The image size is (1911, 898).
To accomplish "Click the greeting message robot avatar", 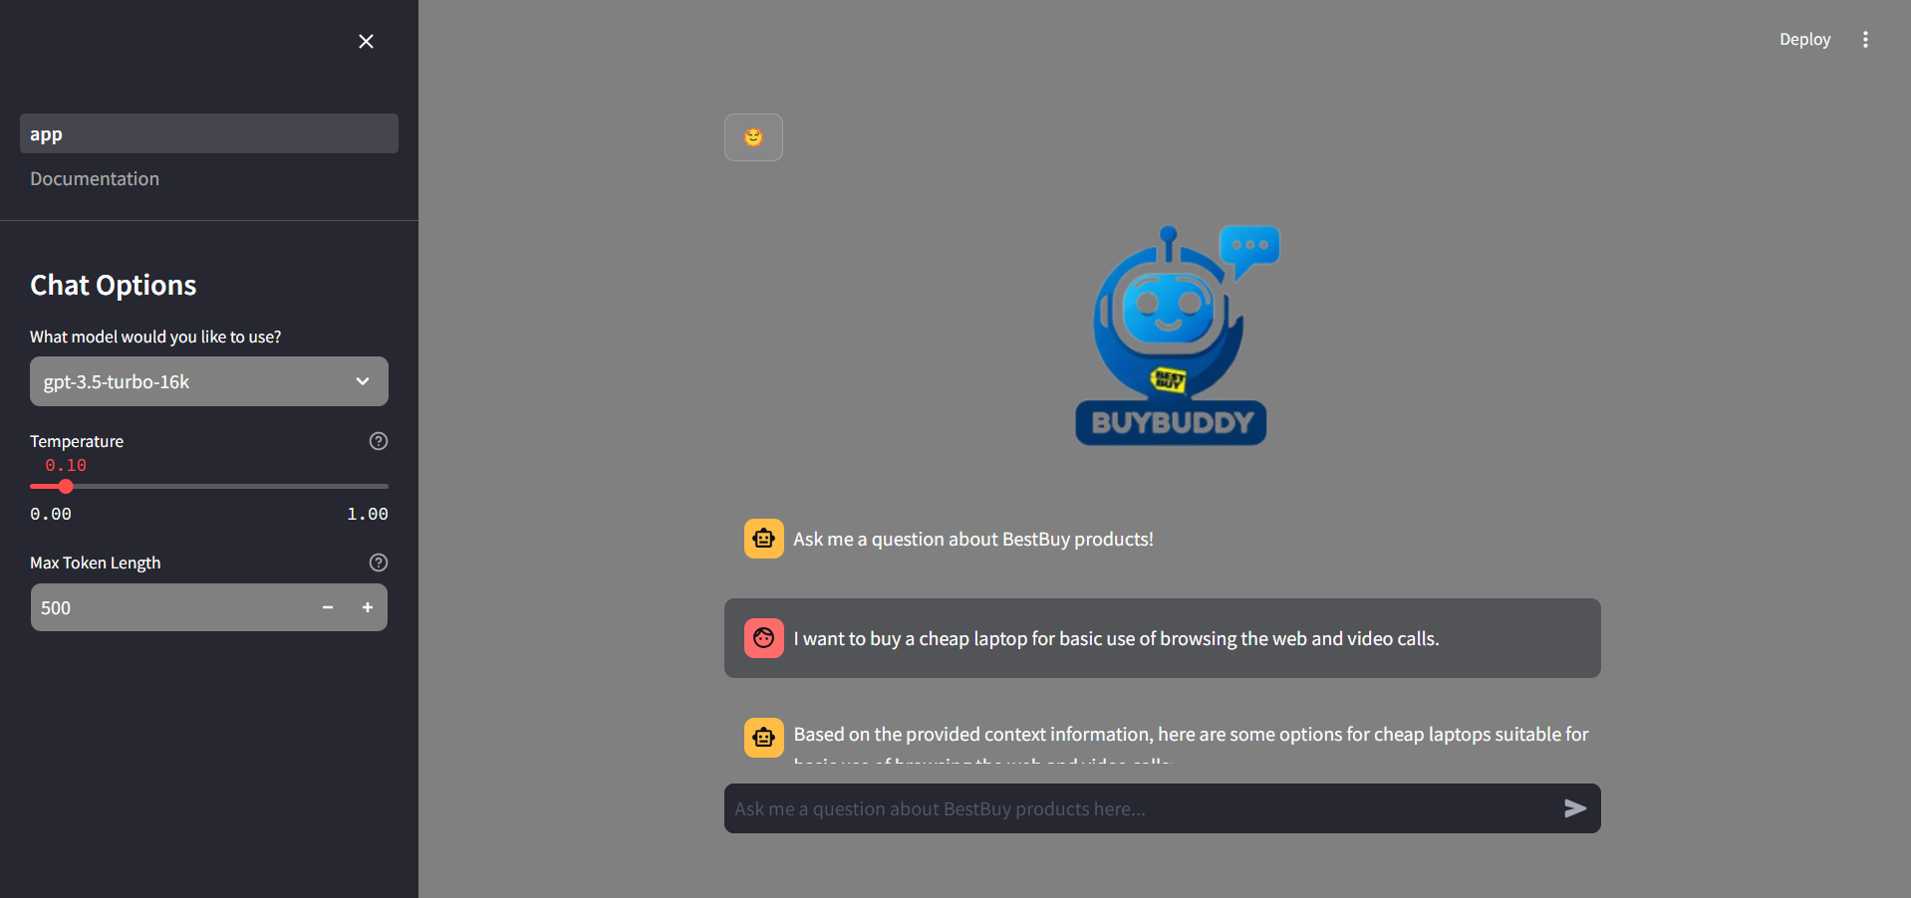I will (x=764, y=539).
